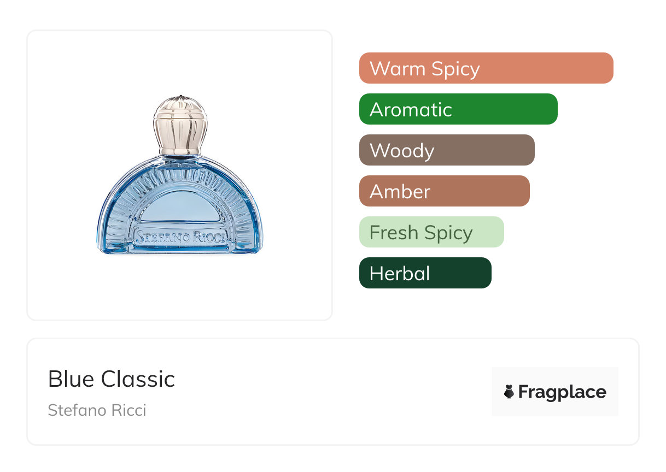Click empty space in the fragrance info card
The height and width of the screenshot is (472, 666).
[x=328, y=393]
